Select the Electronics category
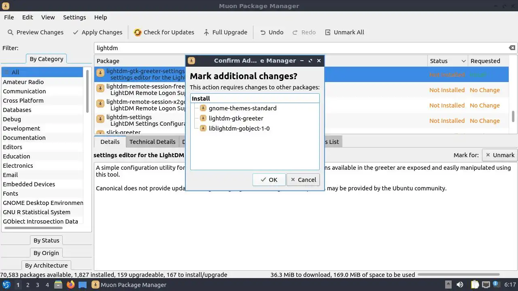Image resolution: width=518 pixels, height=291 pixels. click(x=42, y=166)
